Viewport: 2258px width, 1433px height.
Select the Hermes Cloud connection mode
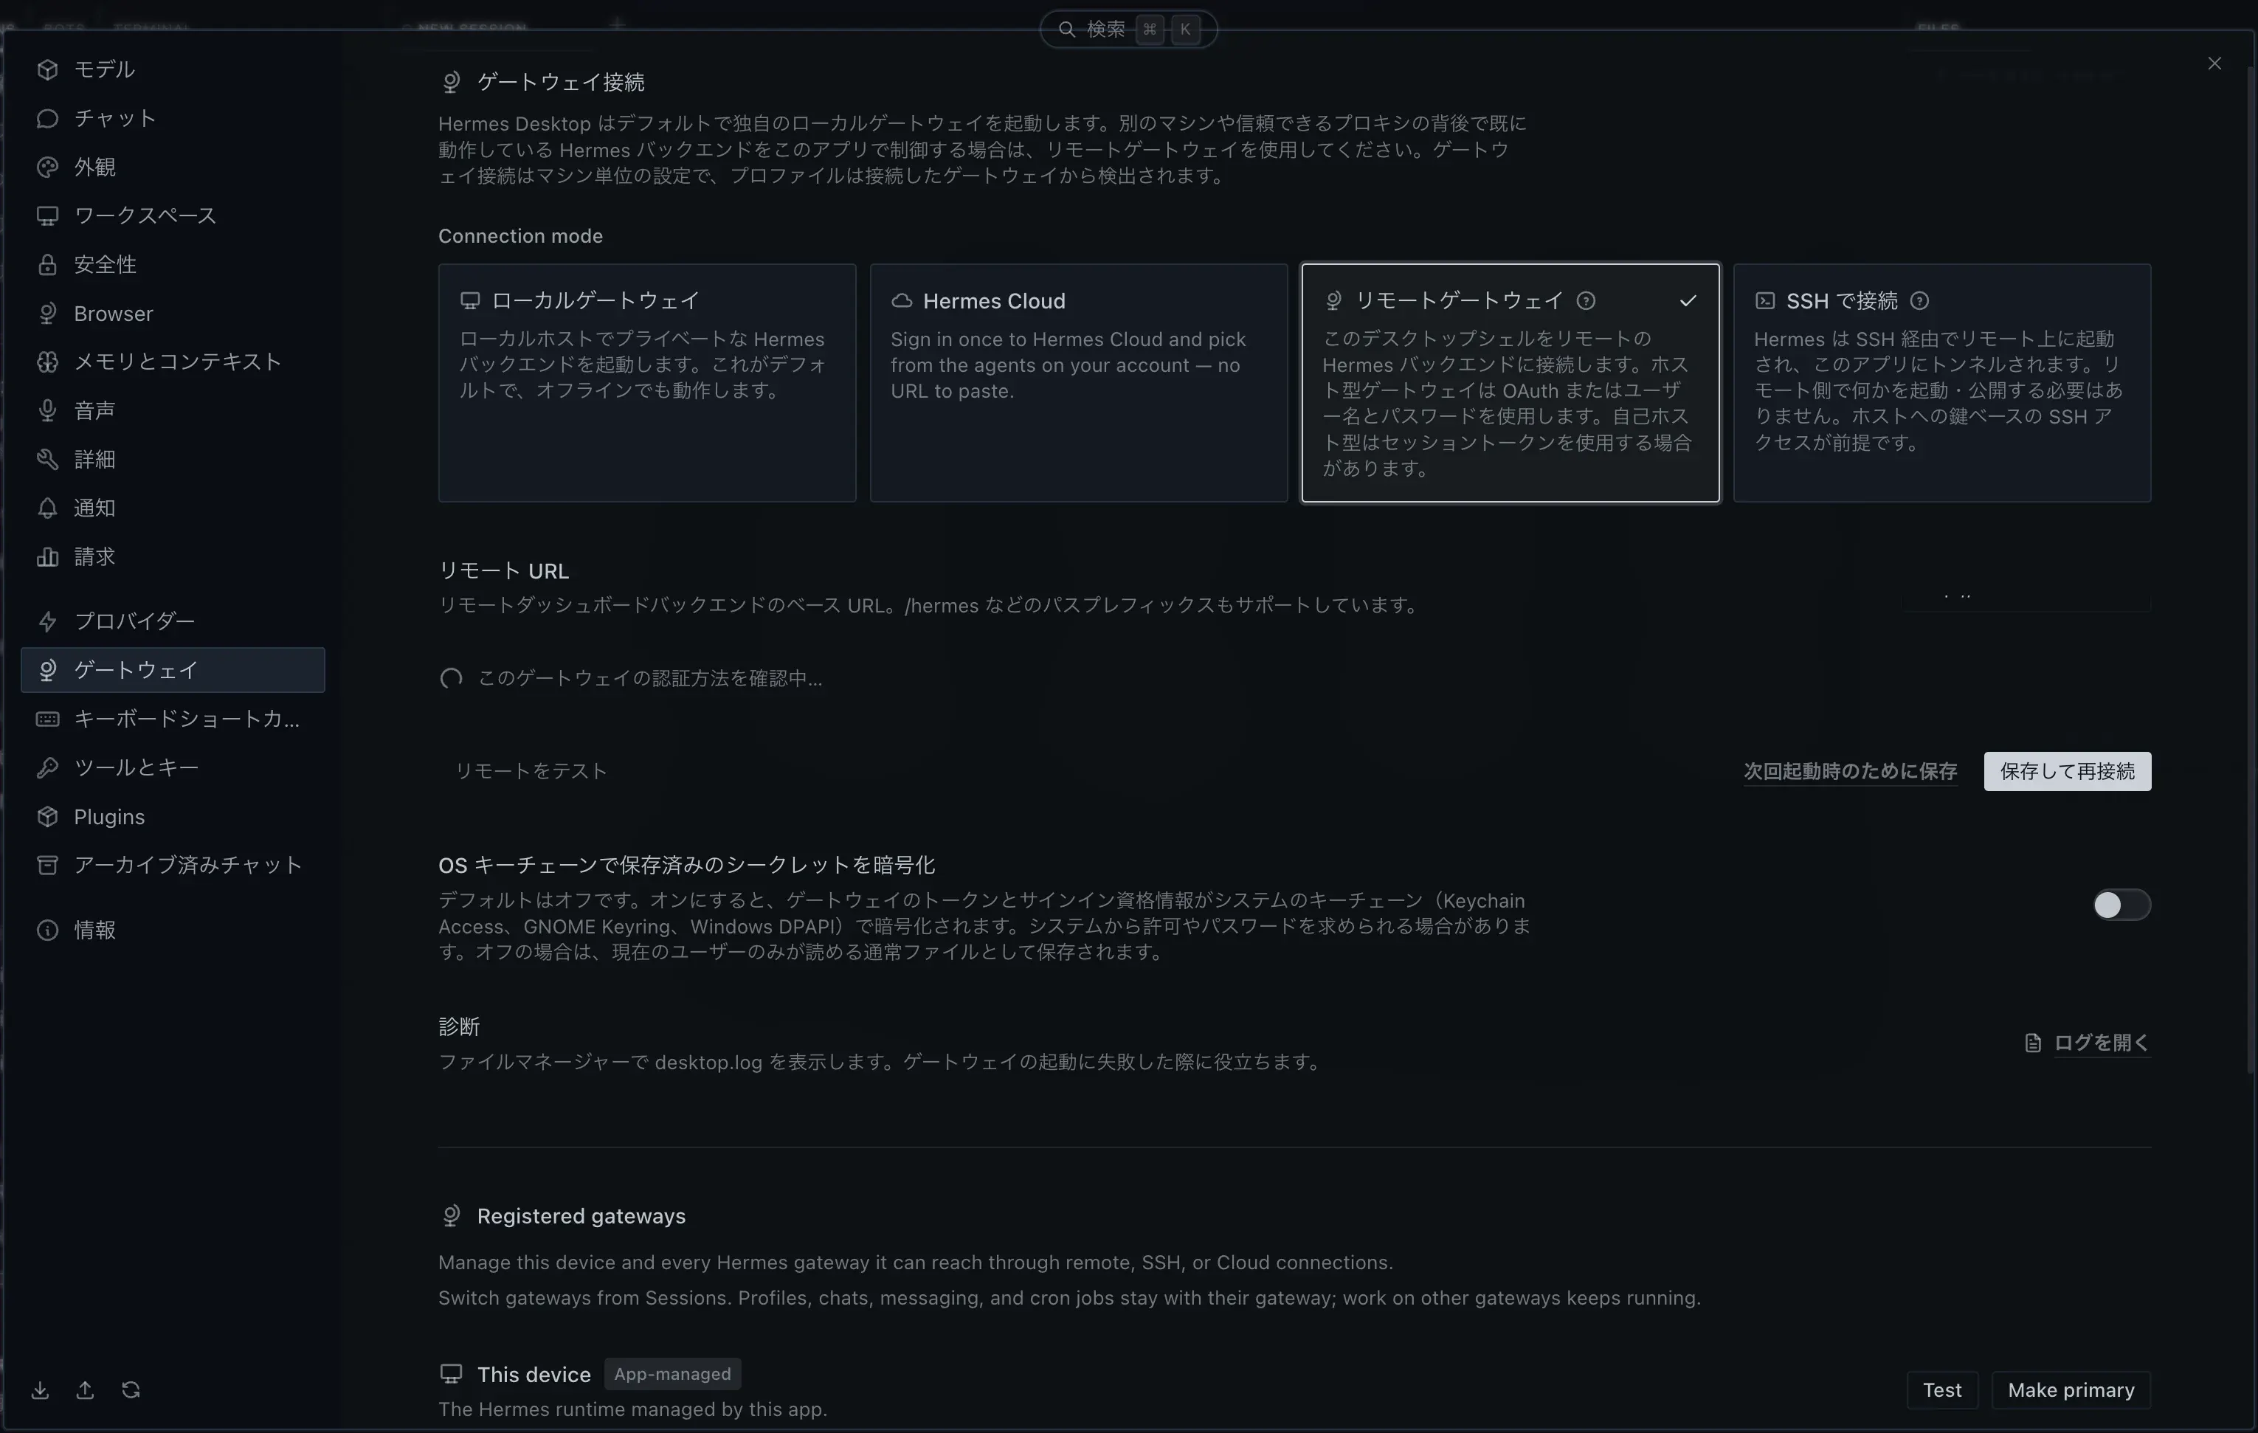click(1078, 383)
